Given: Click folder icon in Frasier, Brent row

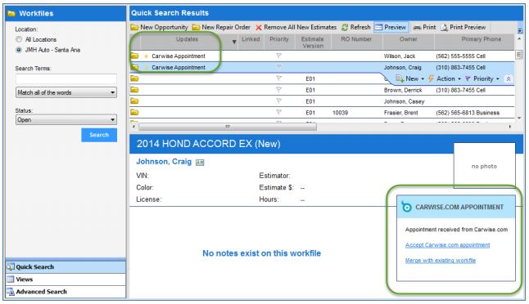Looking at the screenshot, I should (134, 113).
